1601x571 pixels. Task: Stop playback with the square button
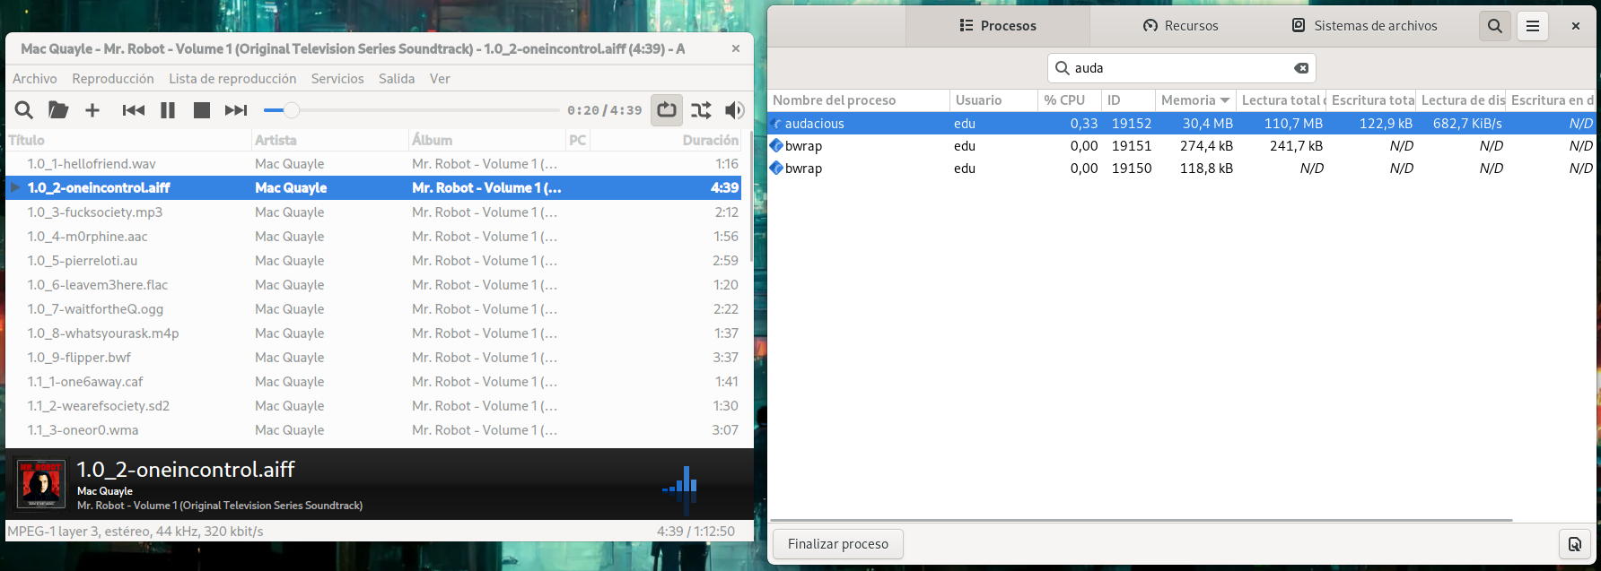pyautogui.click(x=202, y=110)
